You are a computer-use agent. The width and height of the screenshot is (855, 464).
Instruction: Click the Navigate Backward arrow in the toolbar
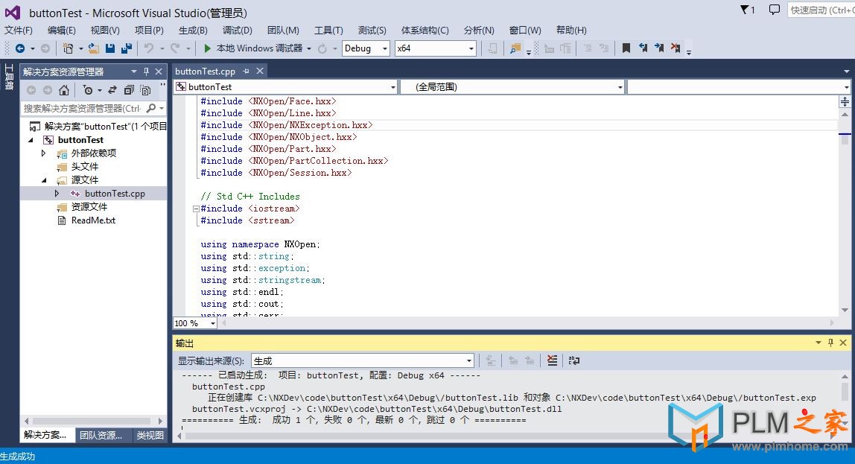[x=20, y=48]
